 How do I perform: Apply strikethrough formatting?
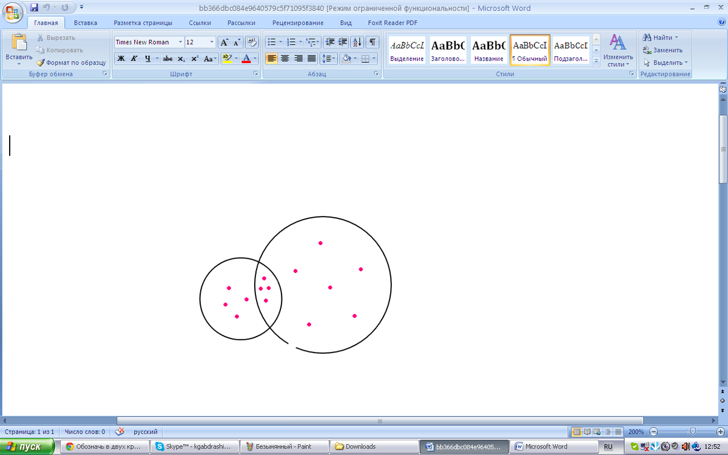coord(167,59)
